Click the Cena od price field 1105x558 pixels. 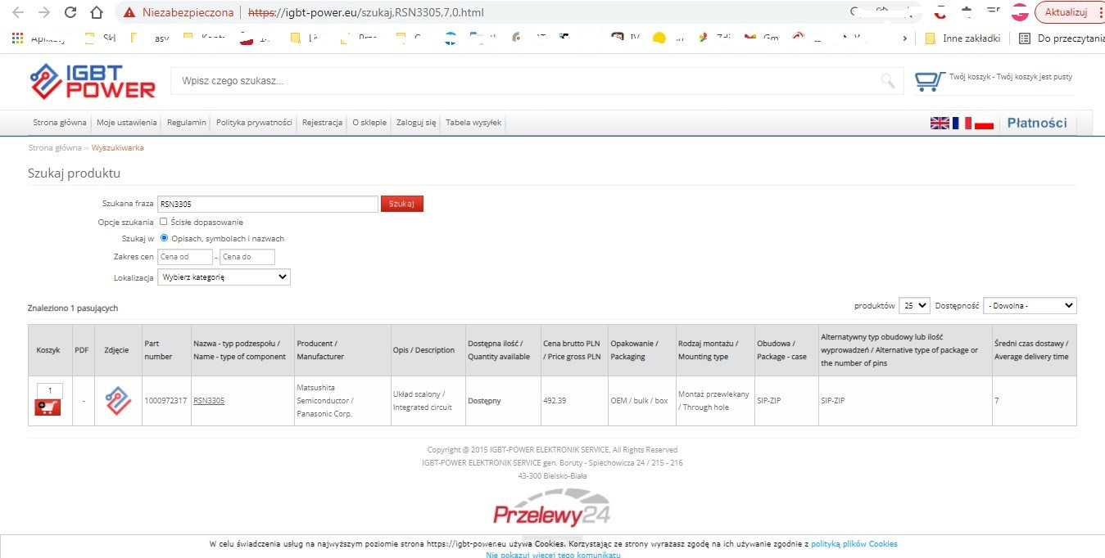click(185, 257)
